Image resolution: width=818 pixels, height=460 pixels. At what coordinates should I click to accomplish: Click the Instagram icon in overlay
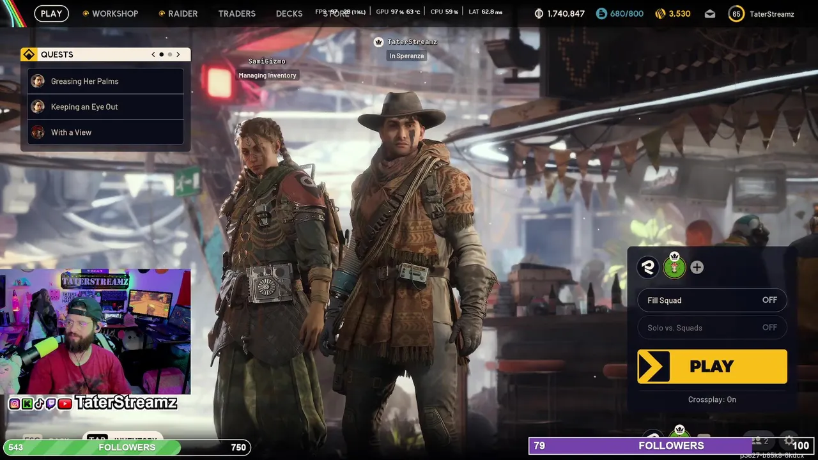coord(14,403)
